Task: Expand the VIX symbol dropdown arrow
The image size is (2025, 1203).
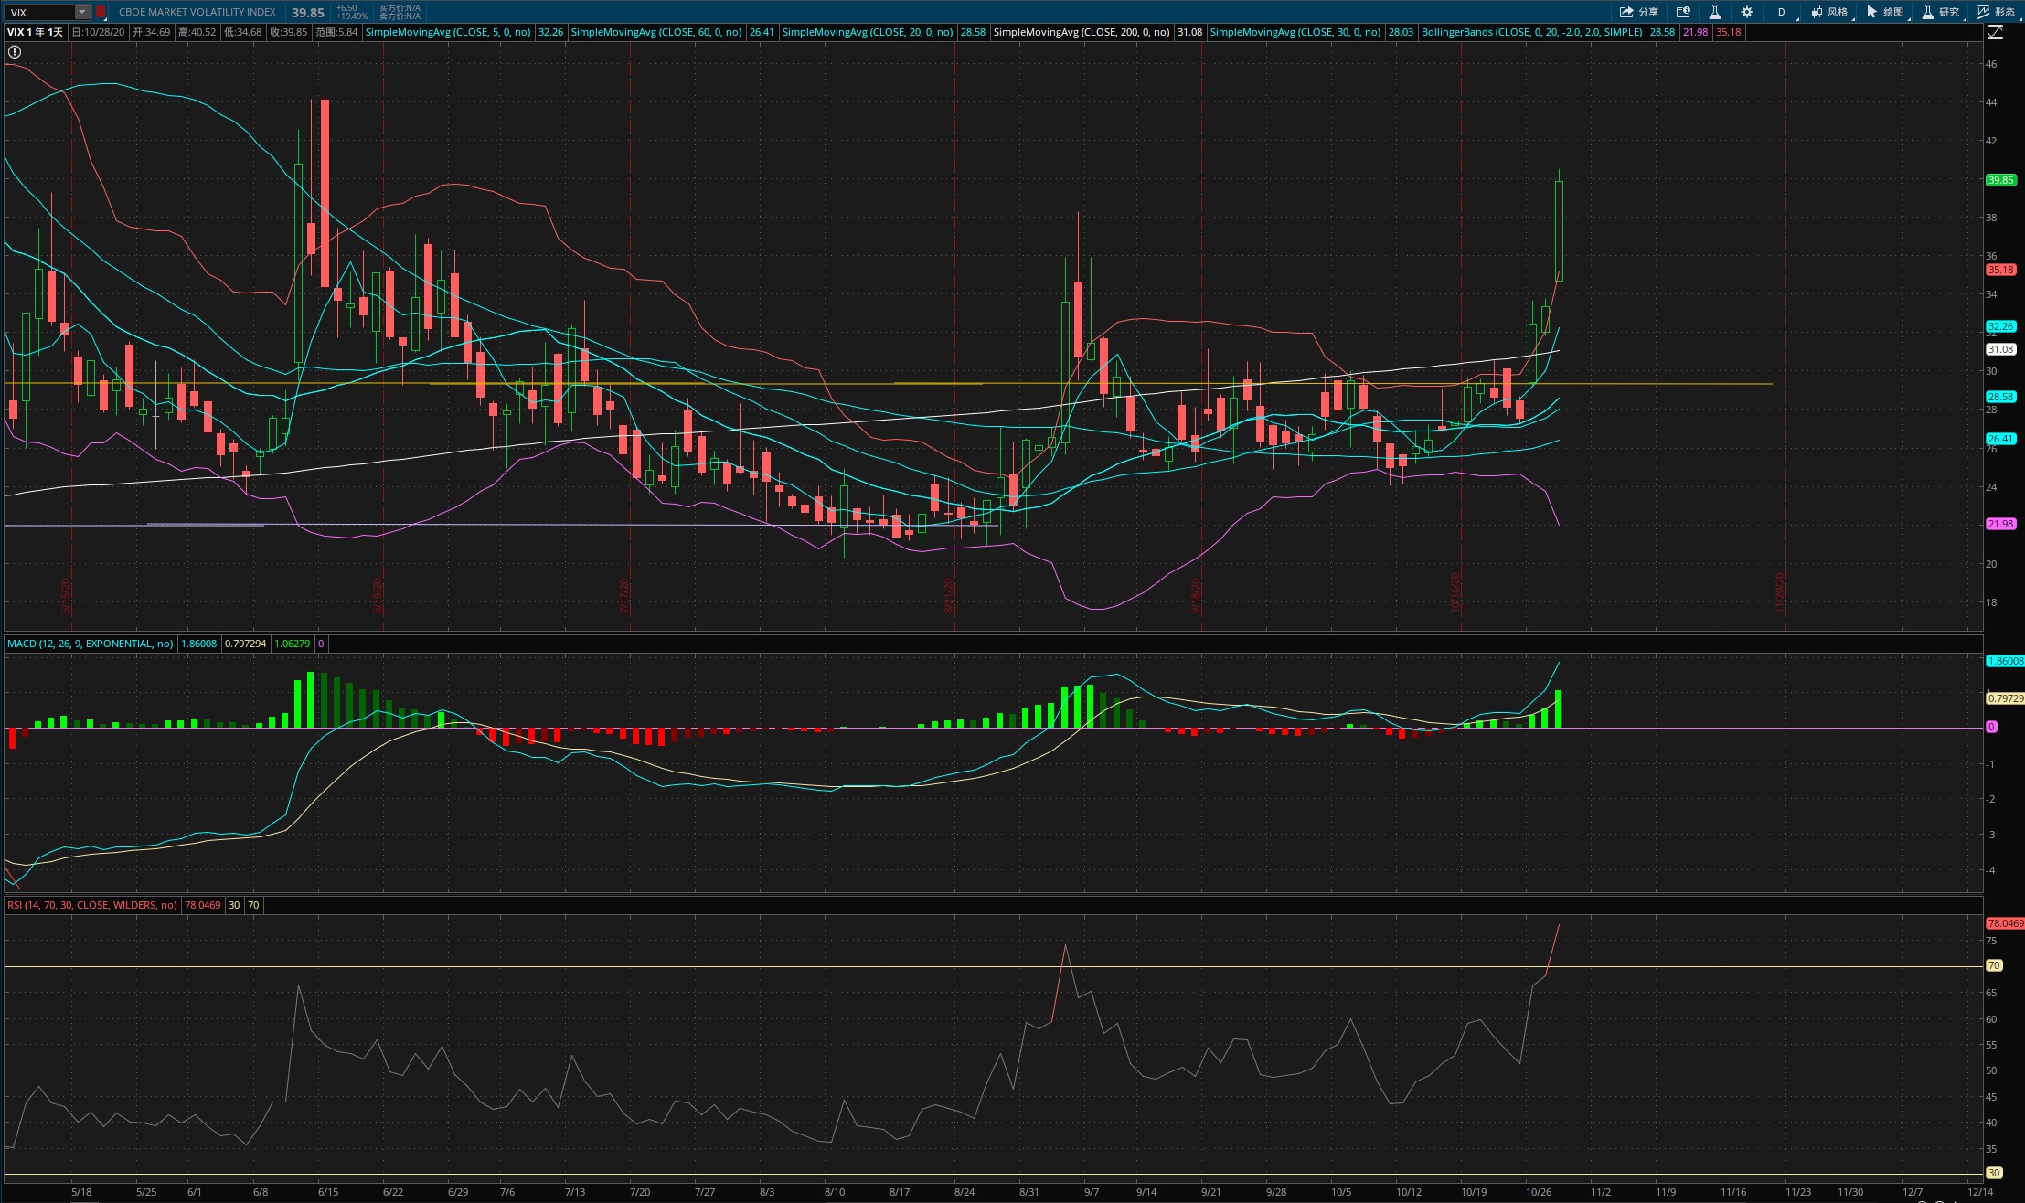Action: click(x=82, y=13)
